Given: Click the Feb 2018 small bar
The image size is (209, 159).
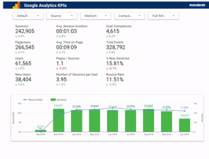Looking at the screenshot, I should pos(41,131).
